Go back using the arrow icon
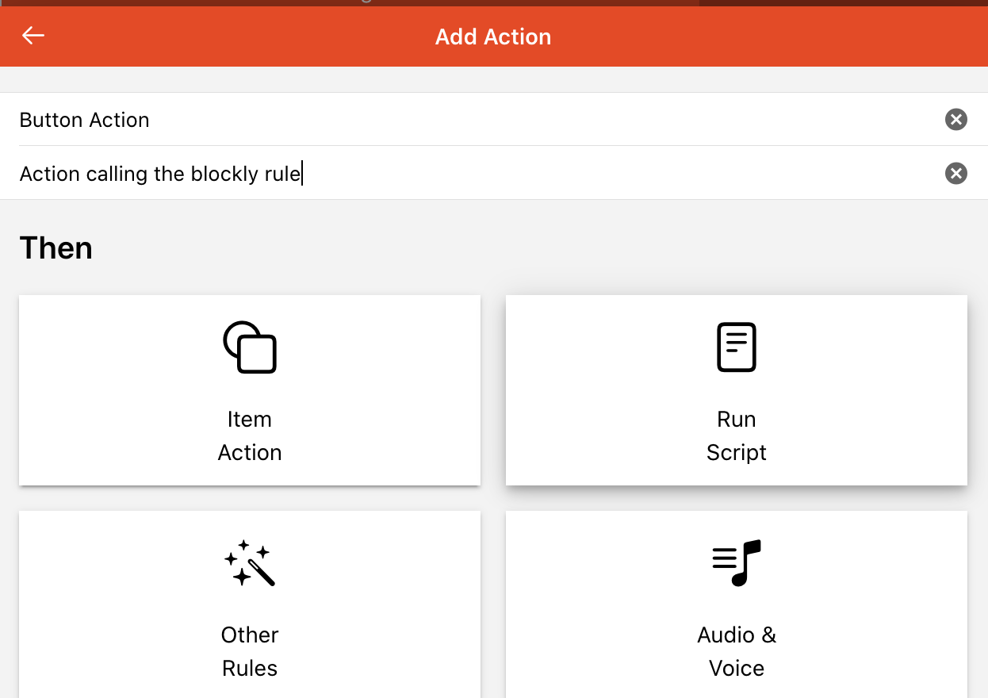Screen dimensions: 988x698 (x=33, y=36)
